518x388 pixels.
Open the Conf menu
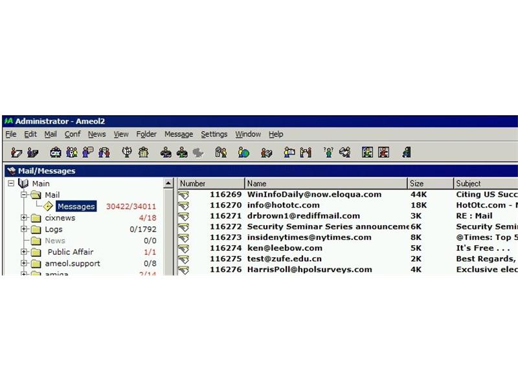point(73,135)
